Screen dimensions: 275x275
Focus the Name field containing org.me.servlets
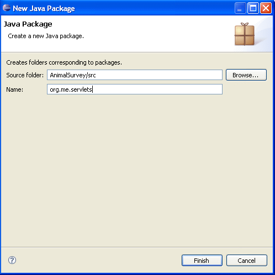[x=135, y=89]
